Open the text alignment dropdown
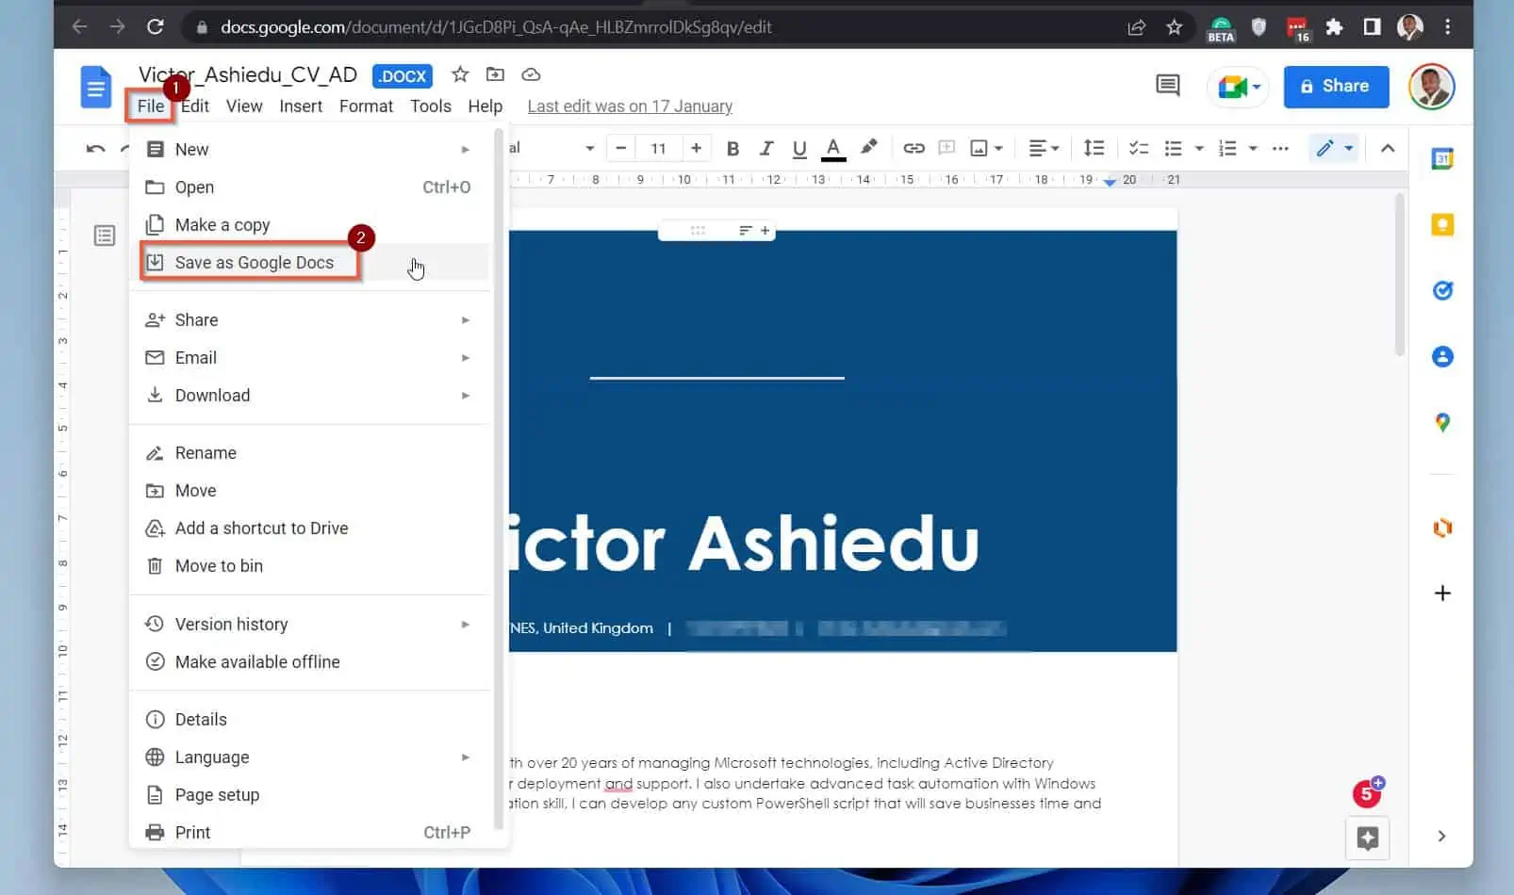The height and width of the screenshot is (895, 1514). coord(1044,148)
